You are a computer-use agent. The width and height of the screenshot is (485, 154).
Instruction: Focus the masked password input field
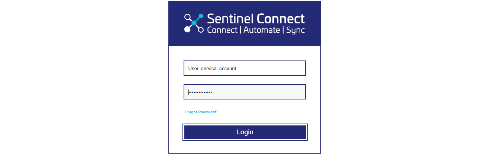(x=245, y=92)
